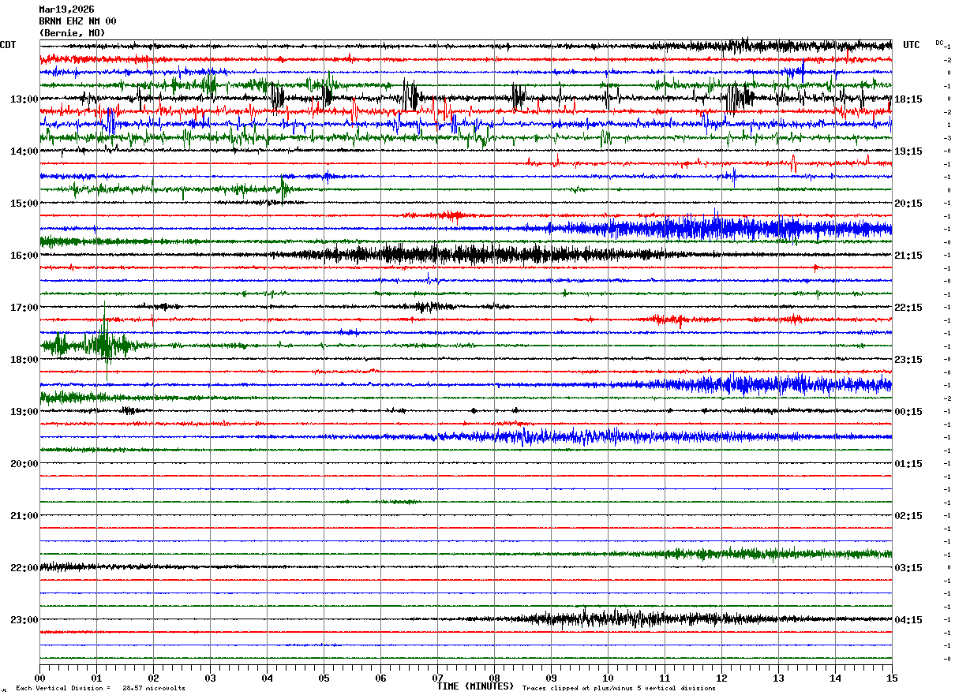Pick minute 07 on the time axis
The image size is (955, 699).
pyautogui.click(x=437, y=678)
